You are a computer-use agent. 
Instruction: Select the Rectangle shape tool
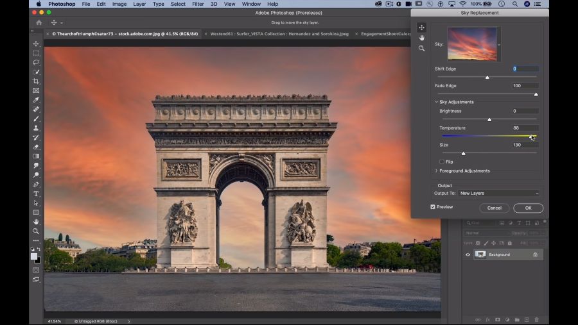click(36, 212)
